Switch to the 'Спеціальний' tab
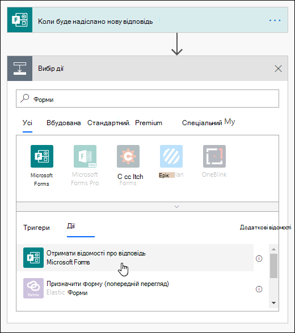This screenshot has height=333, width=295. coord(202,123)
